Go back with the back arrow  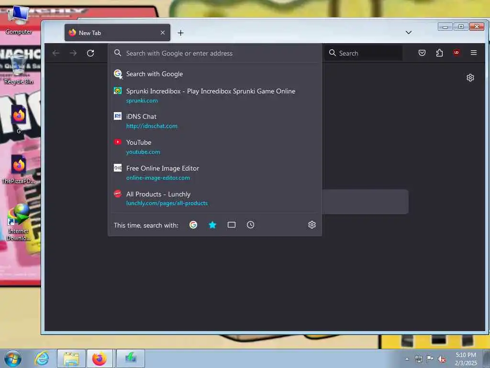(x=56, y=53)
